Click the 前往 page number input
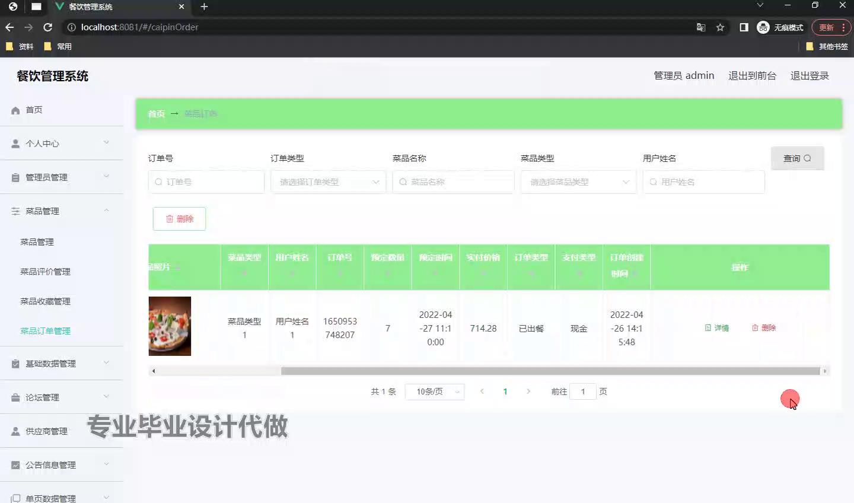 click(583, 391)
